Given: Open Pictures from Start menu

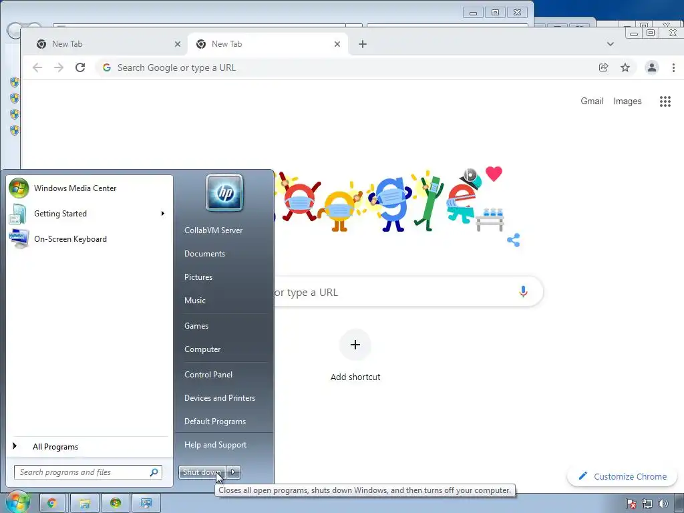Looking at the screenshot, I should [x=198, y=277].
